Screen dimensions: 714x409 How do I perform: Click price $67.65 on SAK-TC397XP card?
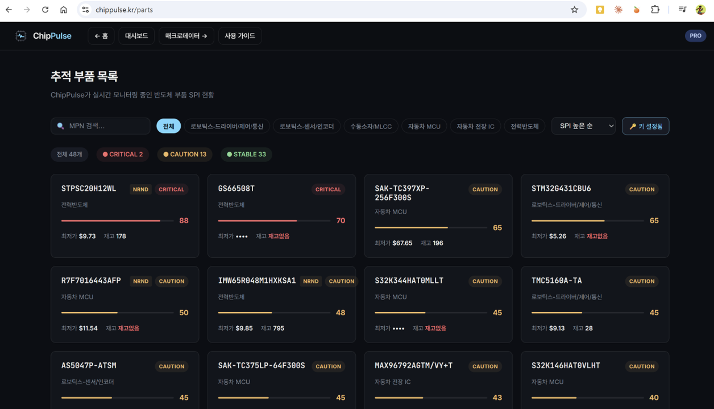coord(402,243)
